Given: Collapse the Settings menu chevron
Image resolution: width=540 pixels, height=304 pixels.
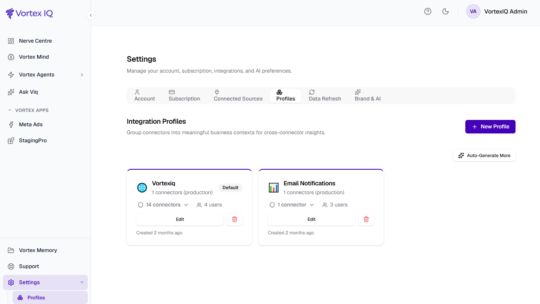Looking at the screenshot, I should (x=82, y=282).
